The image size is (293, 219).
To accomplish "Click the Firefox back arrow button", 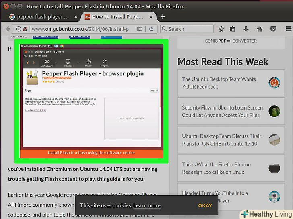I will click(x=7, y=29).
